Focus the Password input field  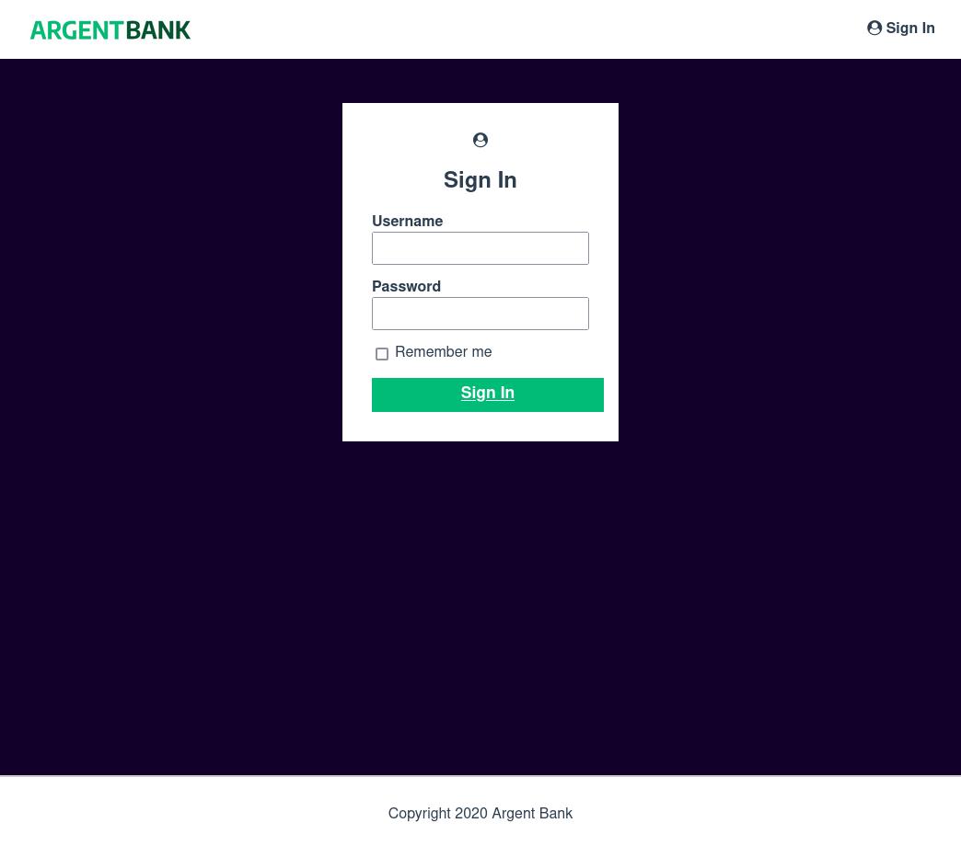(480, 314)
